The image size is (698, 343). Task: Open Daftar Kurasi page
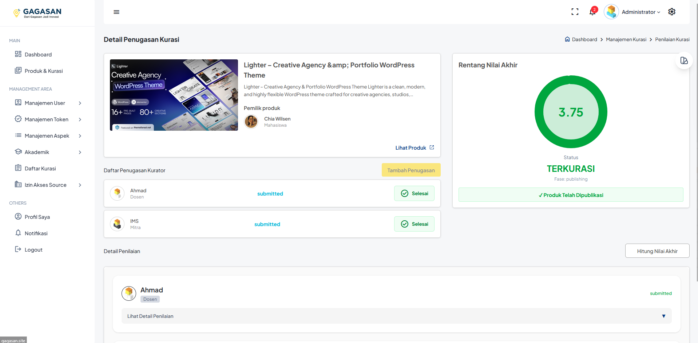(x=40, y=169)
